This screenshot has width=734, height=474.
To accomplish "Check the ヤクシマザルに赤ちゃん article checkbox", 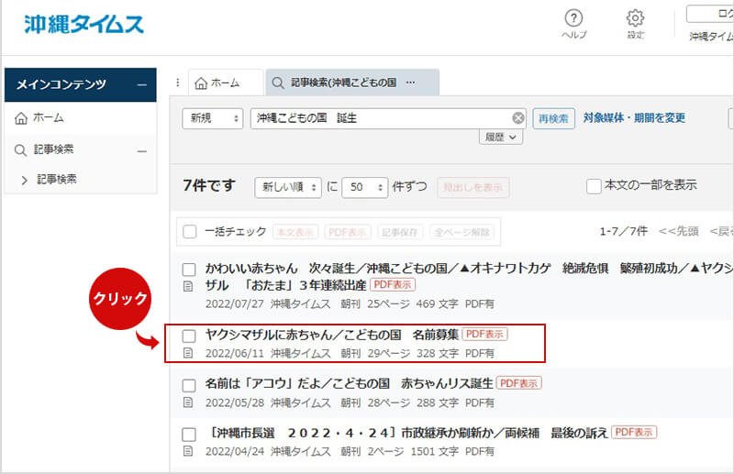I will tap(189, 336).
